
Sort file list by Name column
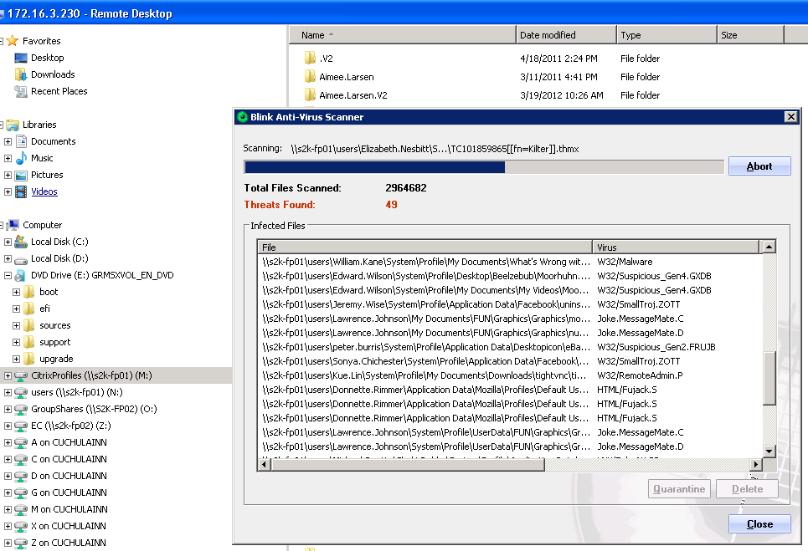(x=402, y=35)
